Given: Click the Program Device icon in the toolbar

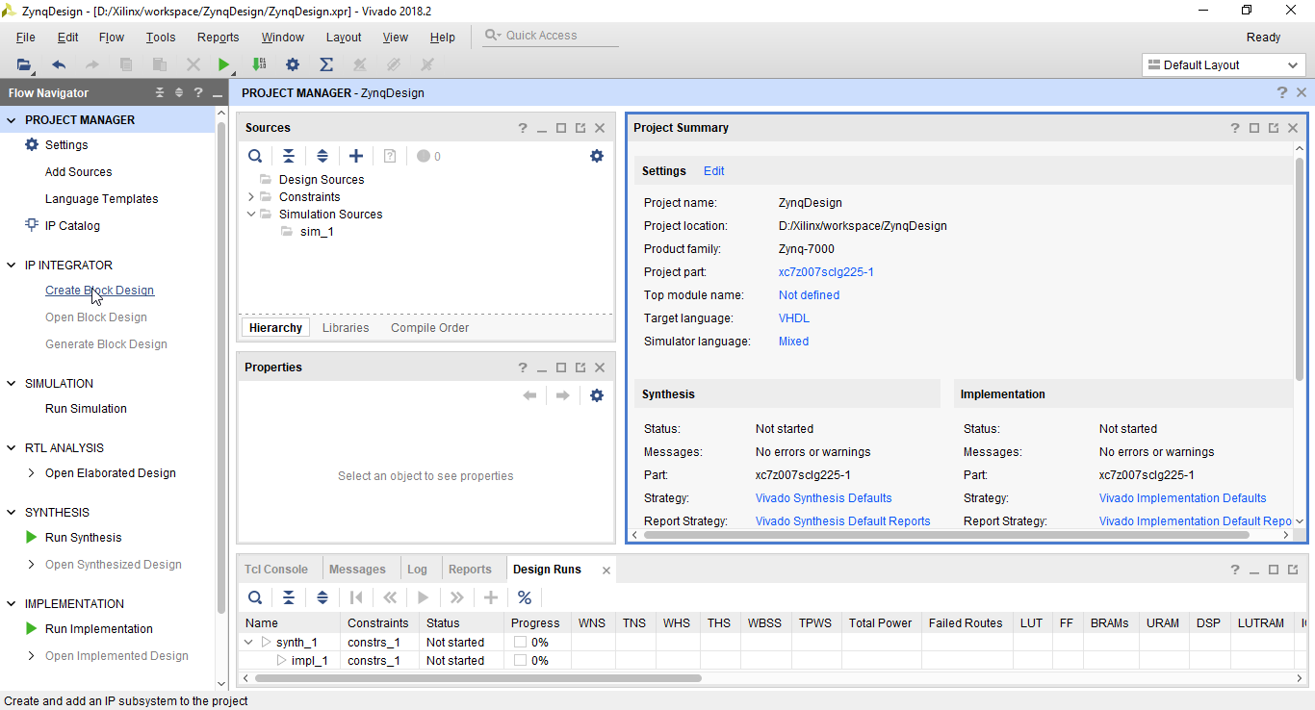Looking at the screenshot, I should [259, 65].
